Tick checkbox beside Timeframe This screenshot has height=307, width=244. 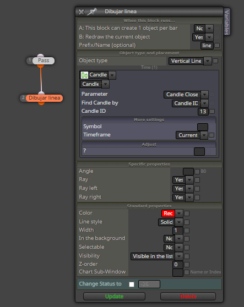click(212, 135)
